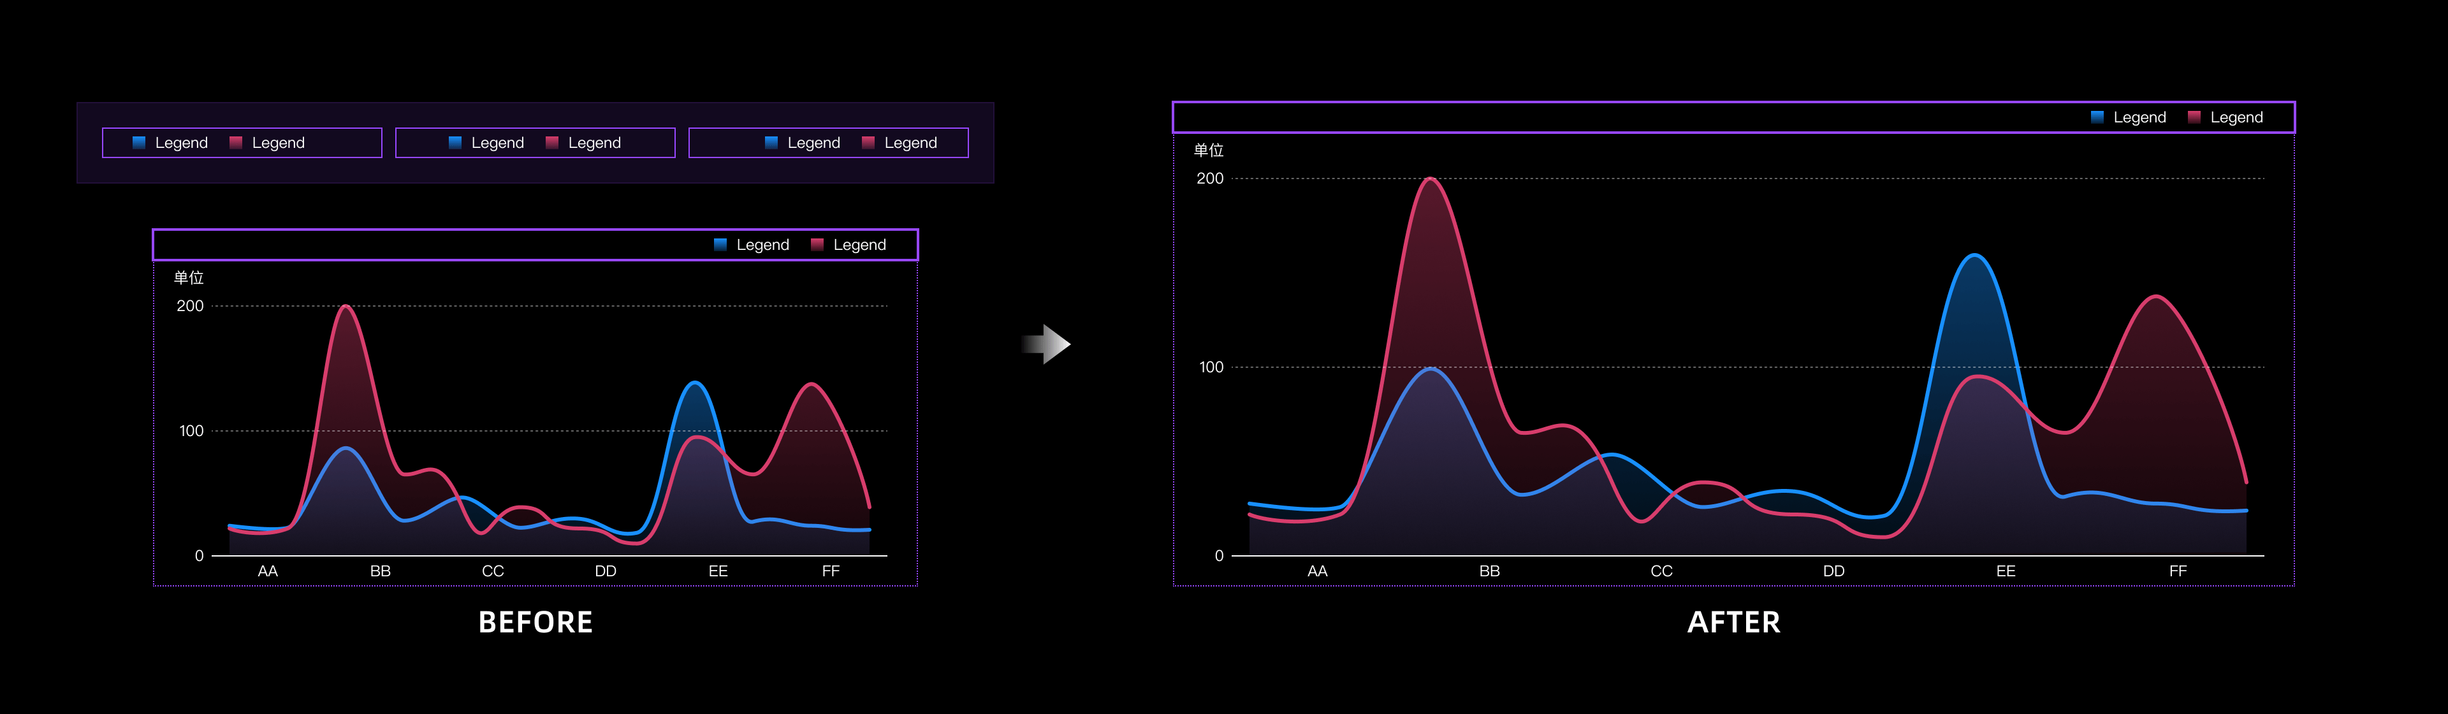2448x714 pixels.
Task: Click the BB axis label in BEFORE chart
Action: [380, 571]
